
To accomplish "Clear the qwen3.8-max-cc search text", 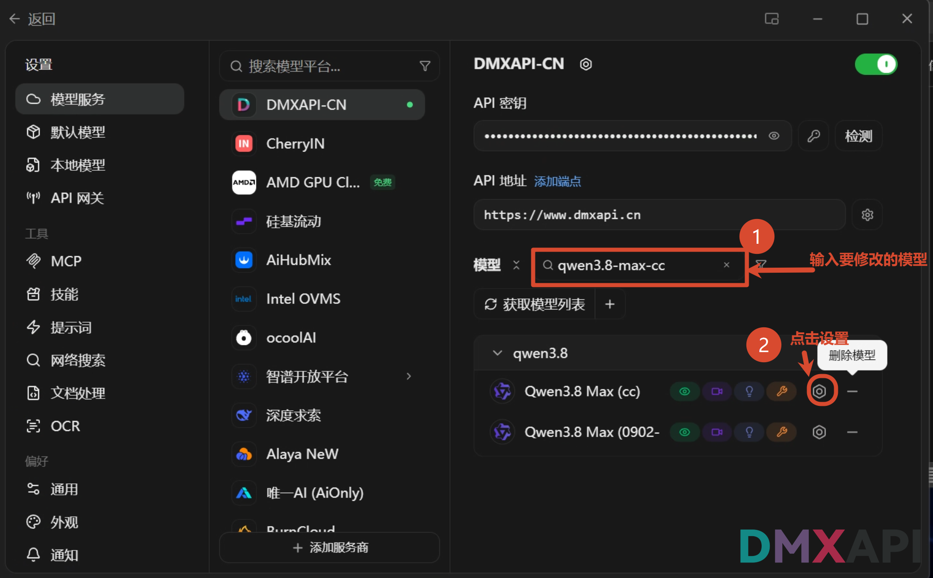I will (x=727, y=265).
